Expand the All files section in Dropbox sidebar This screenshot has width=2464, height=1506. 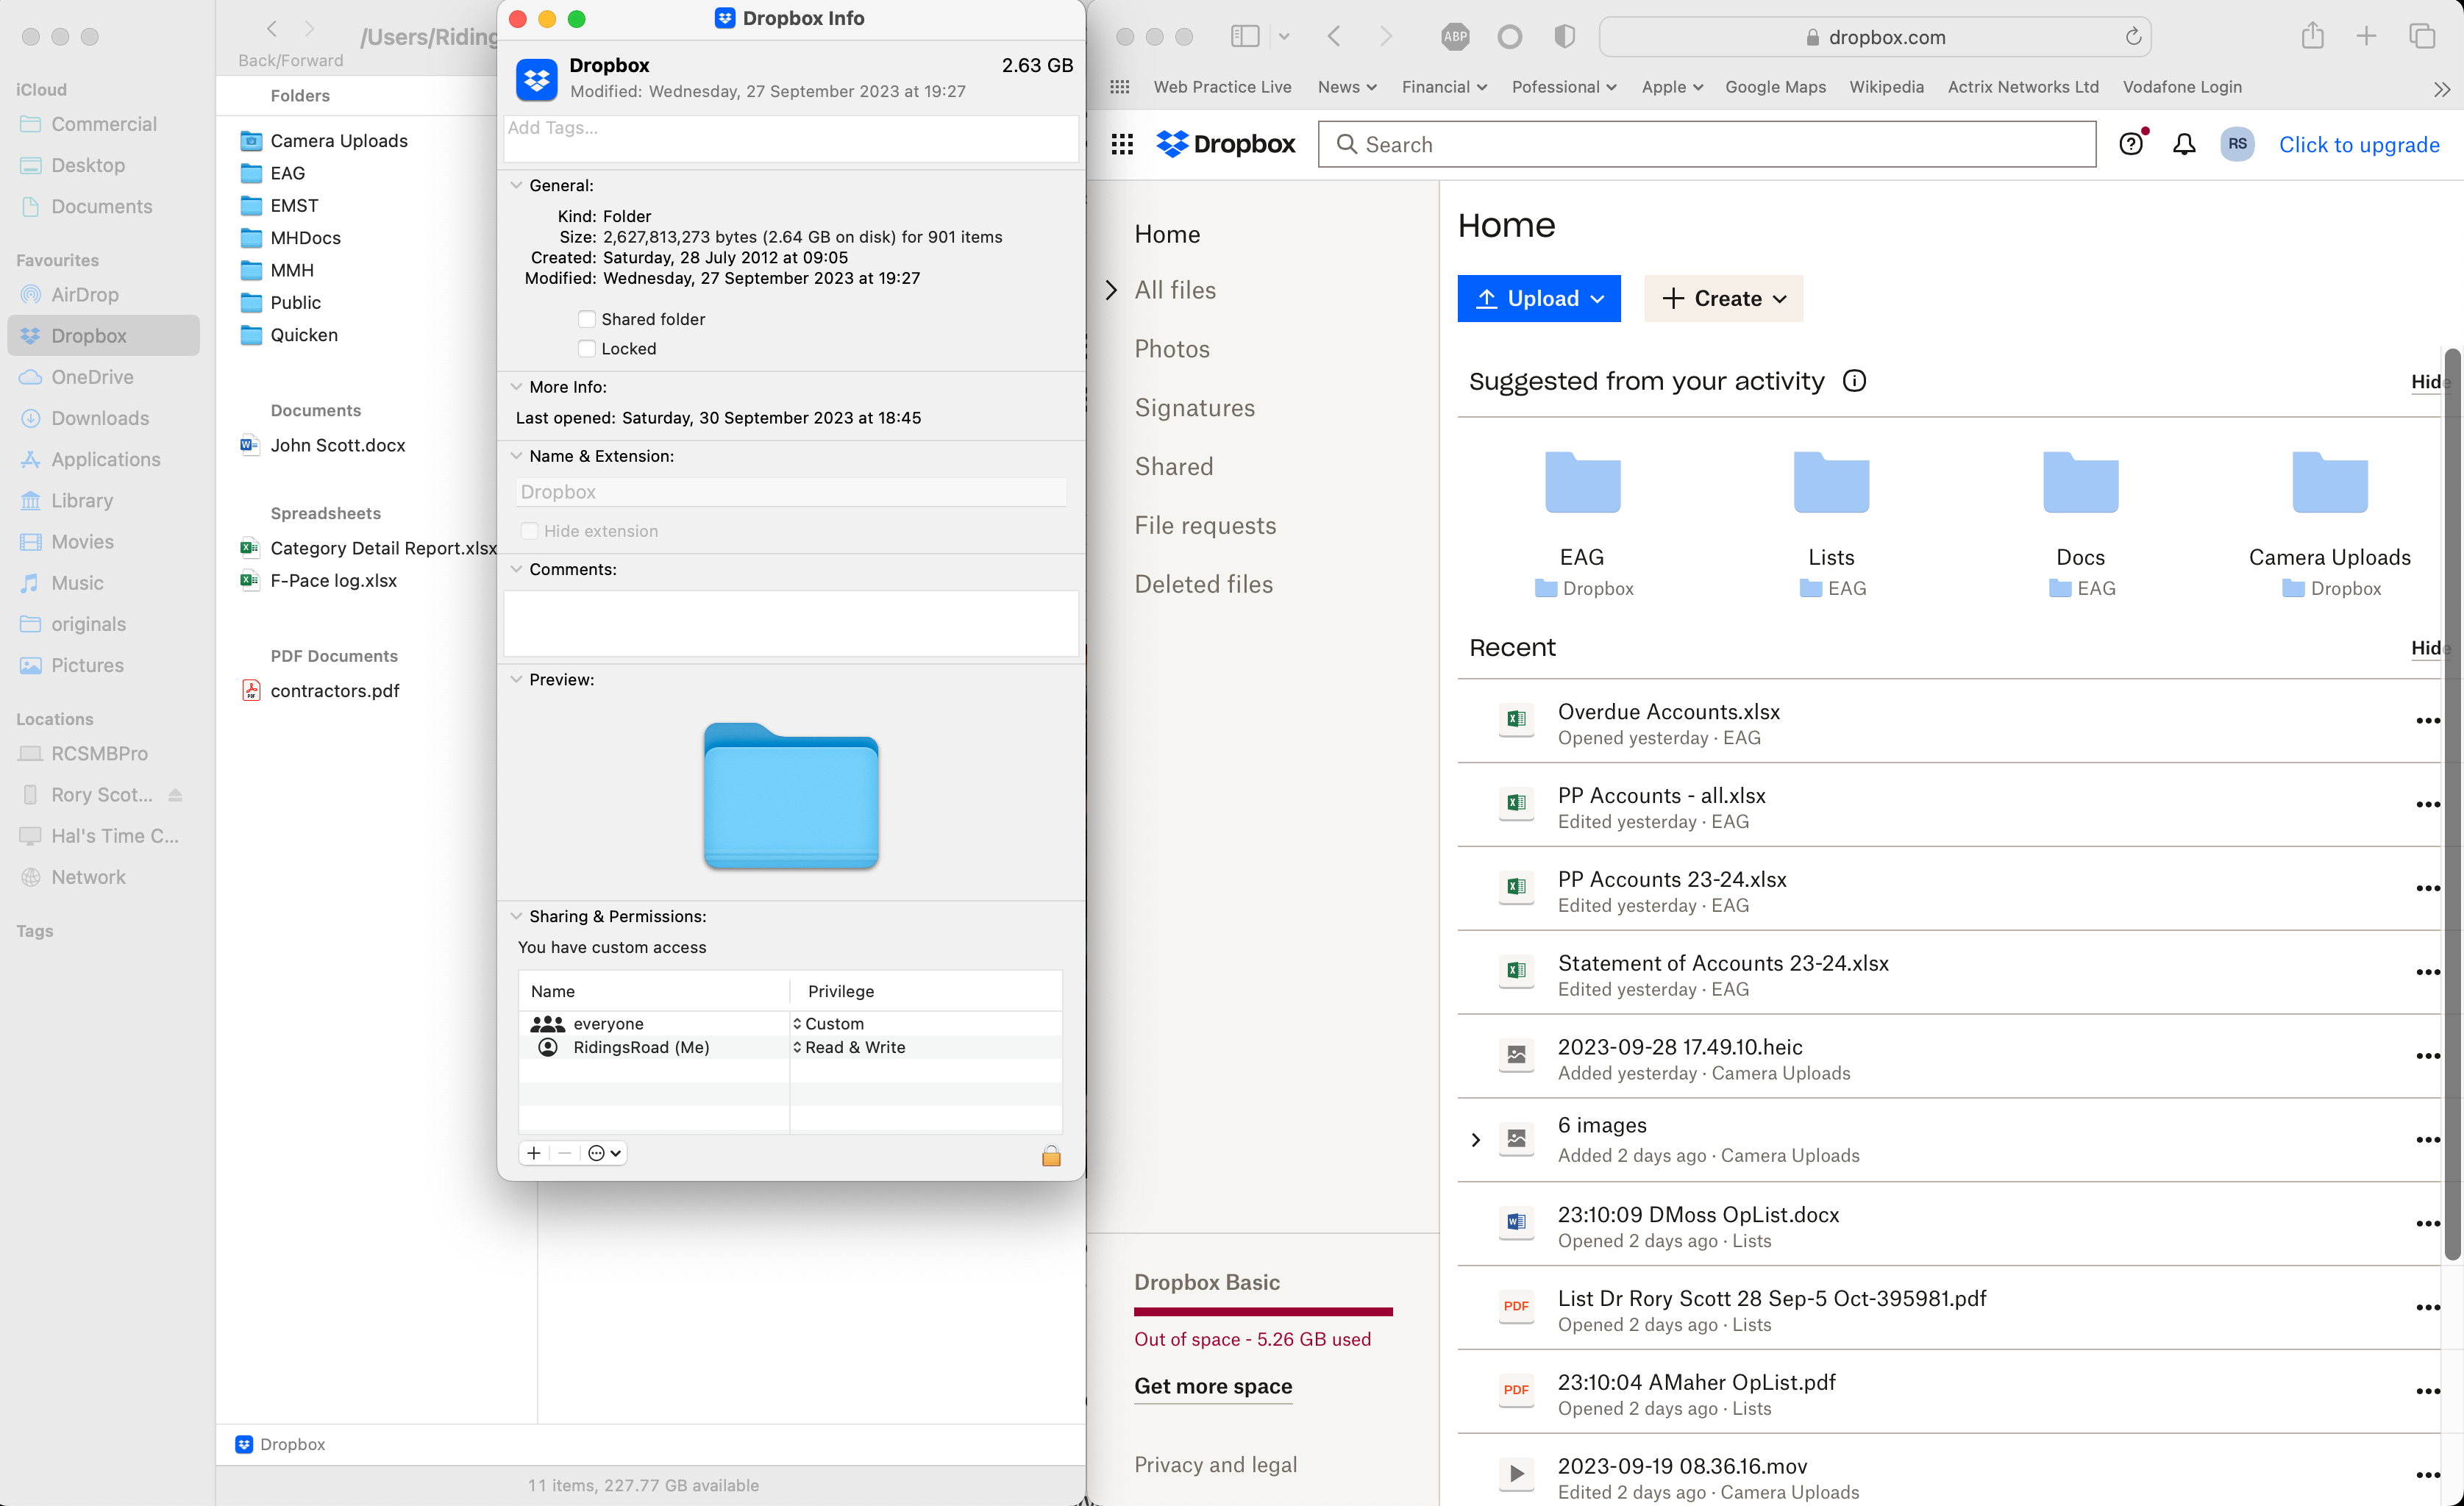click(x=1111, y=288)
